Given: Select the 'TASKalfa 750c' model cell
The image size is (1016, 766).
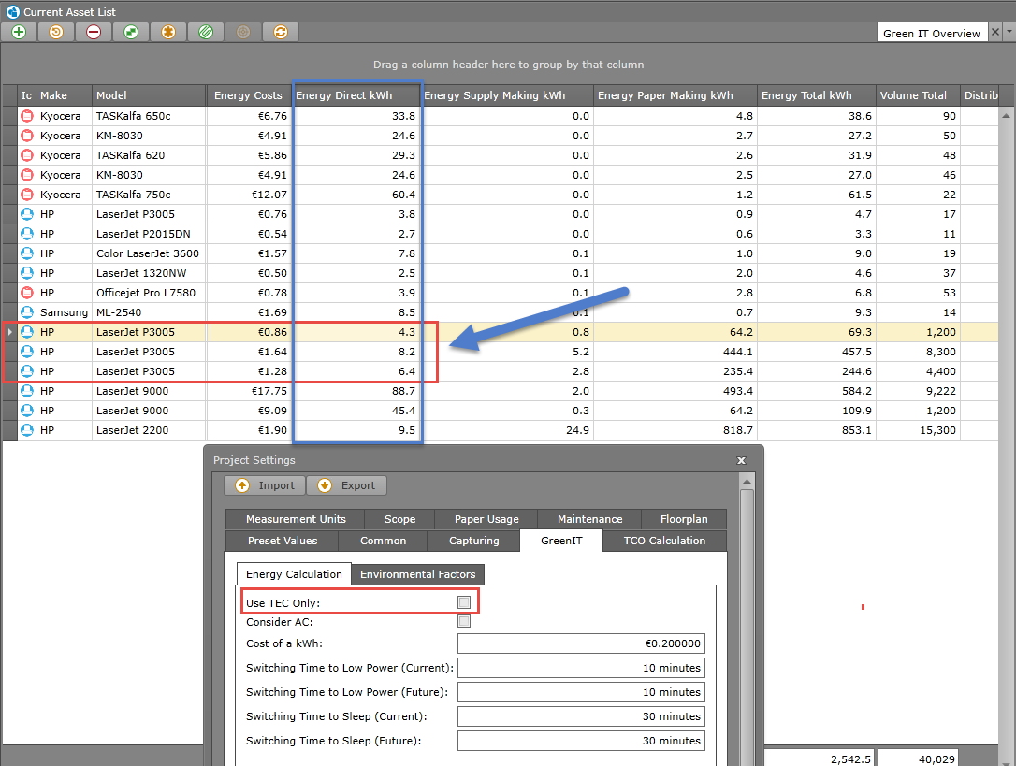Looking at the screenshot, I should (149, 195).
